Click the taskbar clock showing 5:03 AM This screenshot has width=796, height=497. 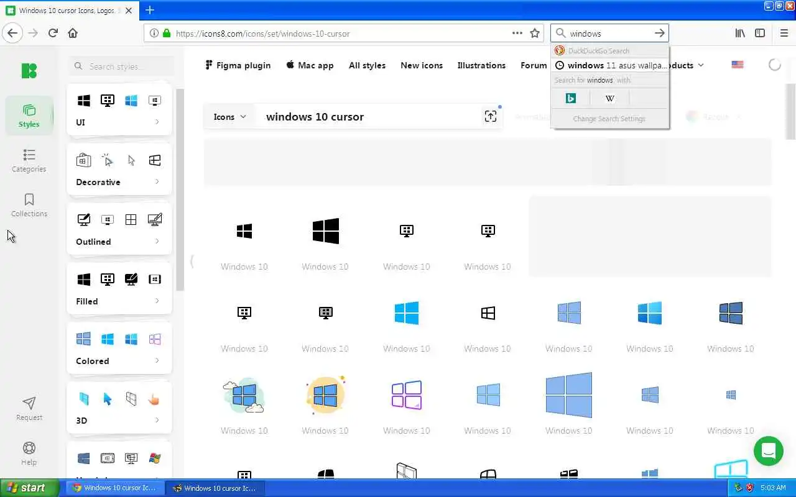(773, 488)
